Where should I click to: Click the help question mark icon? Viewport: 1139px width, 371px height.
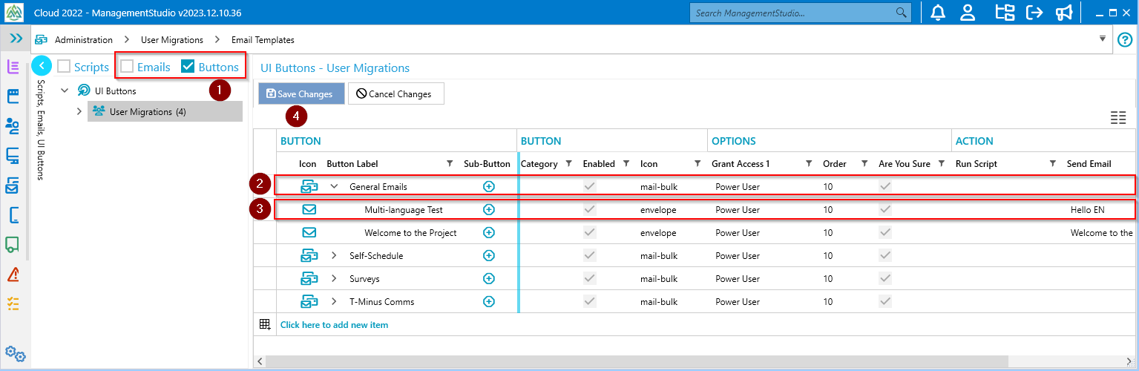click(x=1123, y=39)
